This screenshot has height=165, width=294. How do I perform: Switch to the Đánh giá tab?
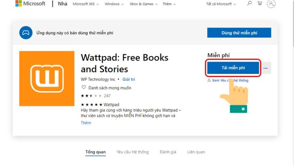point(168,152)
